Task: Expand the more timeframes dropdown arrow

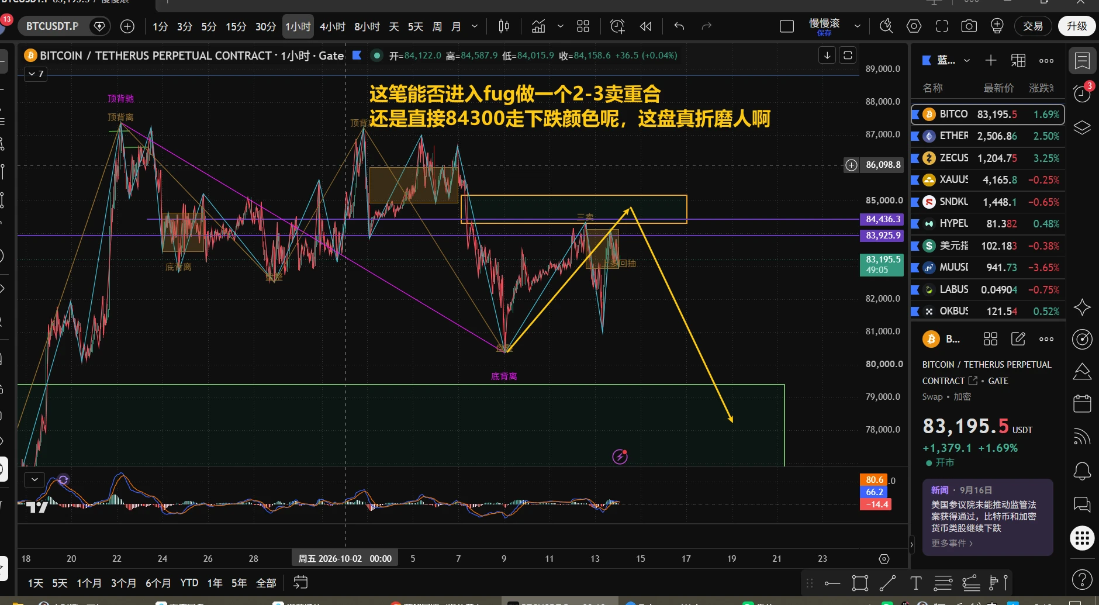Action: (475, 26)
